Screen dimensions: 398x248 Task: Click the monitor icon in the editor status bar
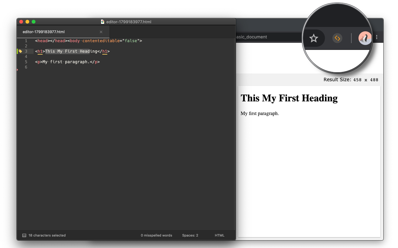[24, 235]
